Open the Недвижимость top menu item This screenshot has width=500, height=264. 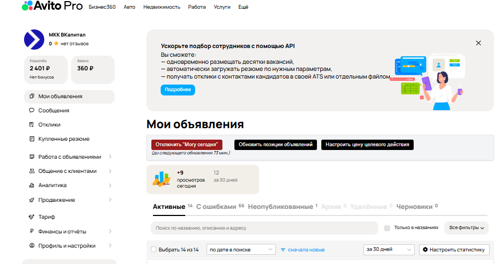162,7
